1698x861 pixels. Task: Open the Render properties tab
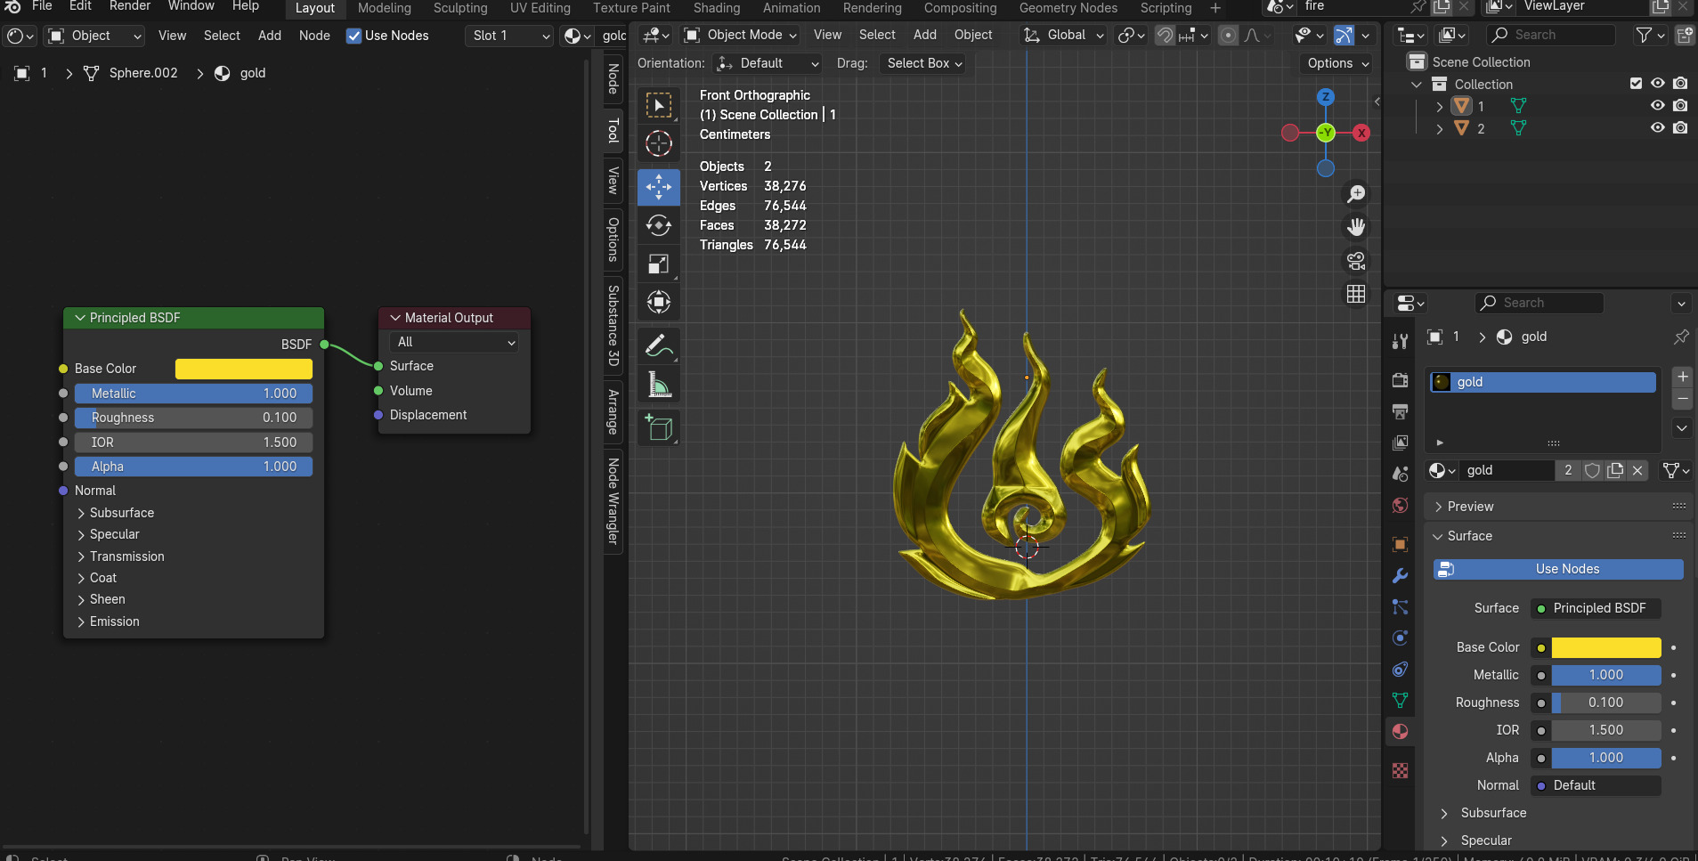click(x=1400, y=380)
